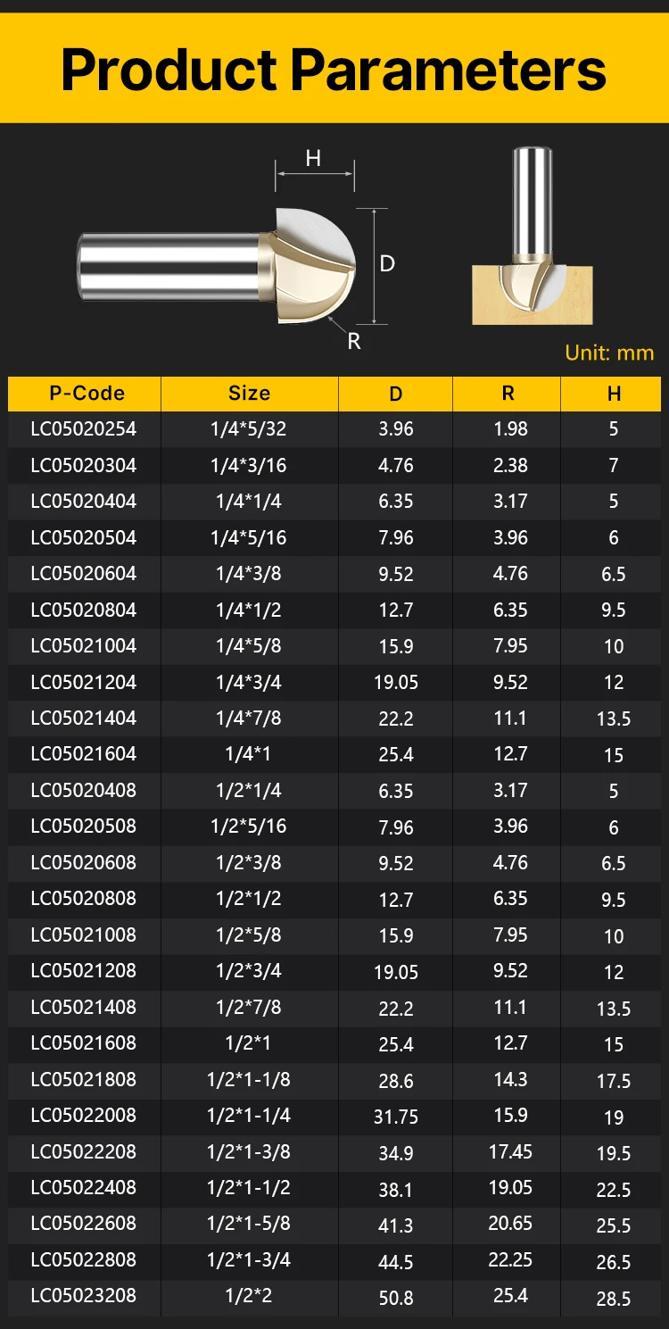This screenshot has height=1329, width=669.
Task: Select the 1/4*3/16 size cell
Action: [x=249, y=465]
